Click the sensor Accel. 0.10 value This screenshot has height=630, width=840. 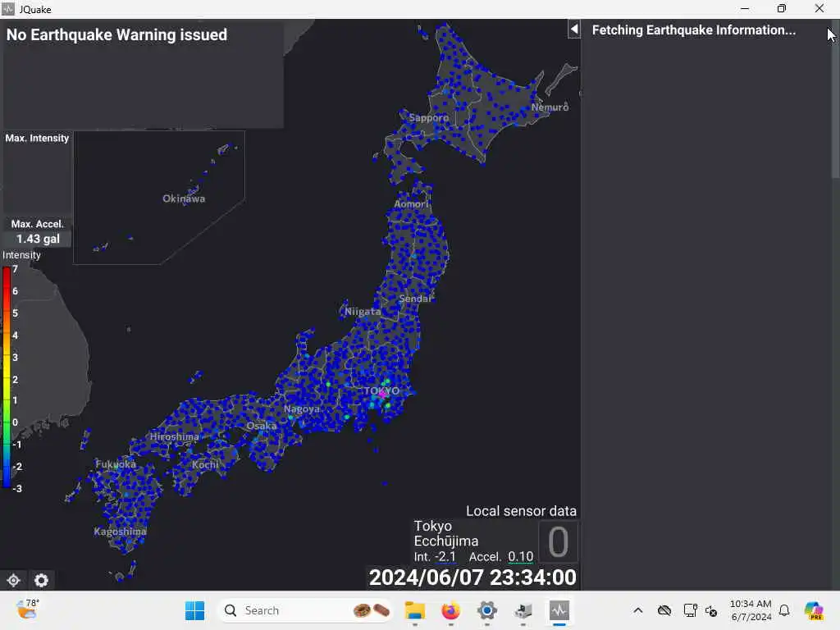point(520,557)
